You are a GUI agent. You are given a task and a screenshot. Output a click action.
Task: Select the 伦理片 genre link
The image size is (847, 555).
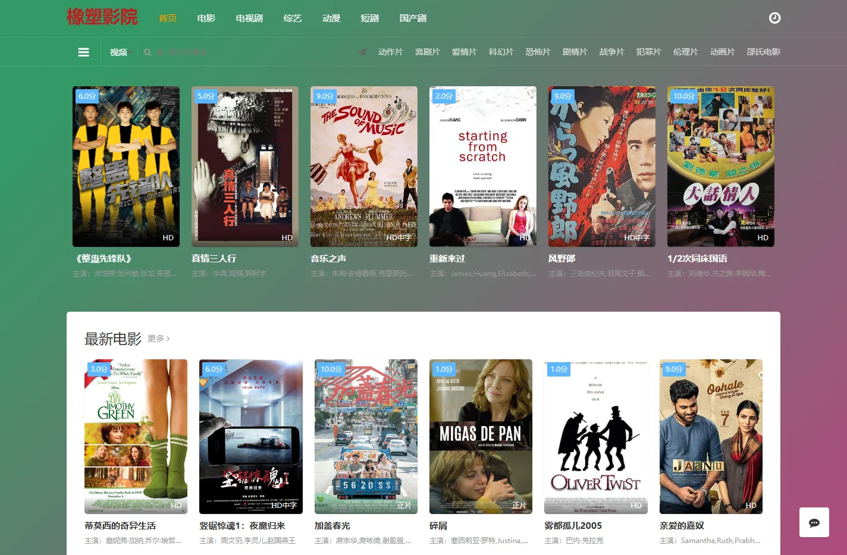click(x=685, y=52)
